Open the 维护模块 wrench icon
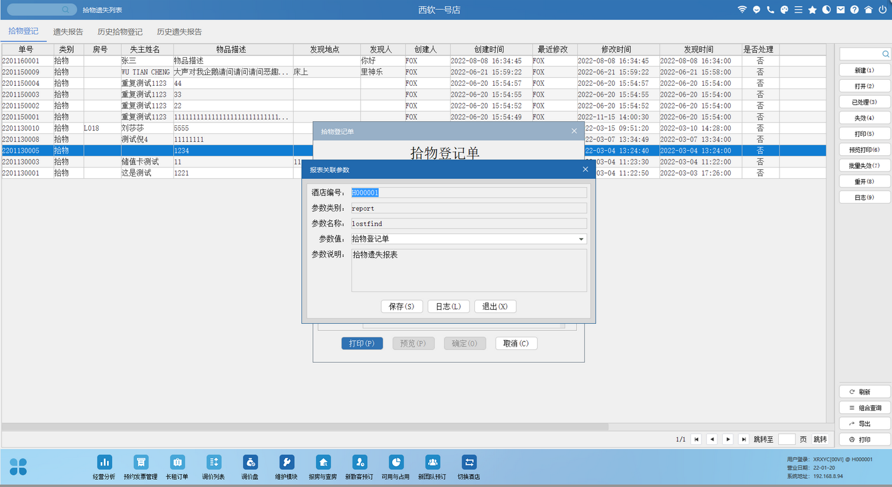Screen dimensions: 892x487 click(x=286, y=463)
